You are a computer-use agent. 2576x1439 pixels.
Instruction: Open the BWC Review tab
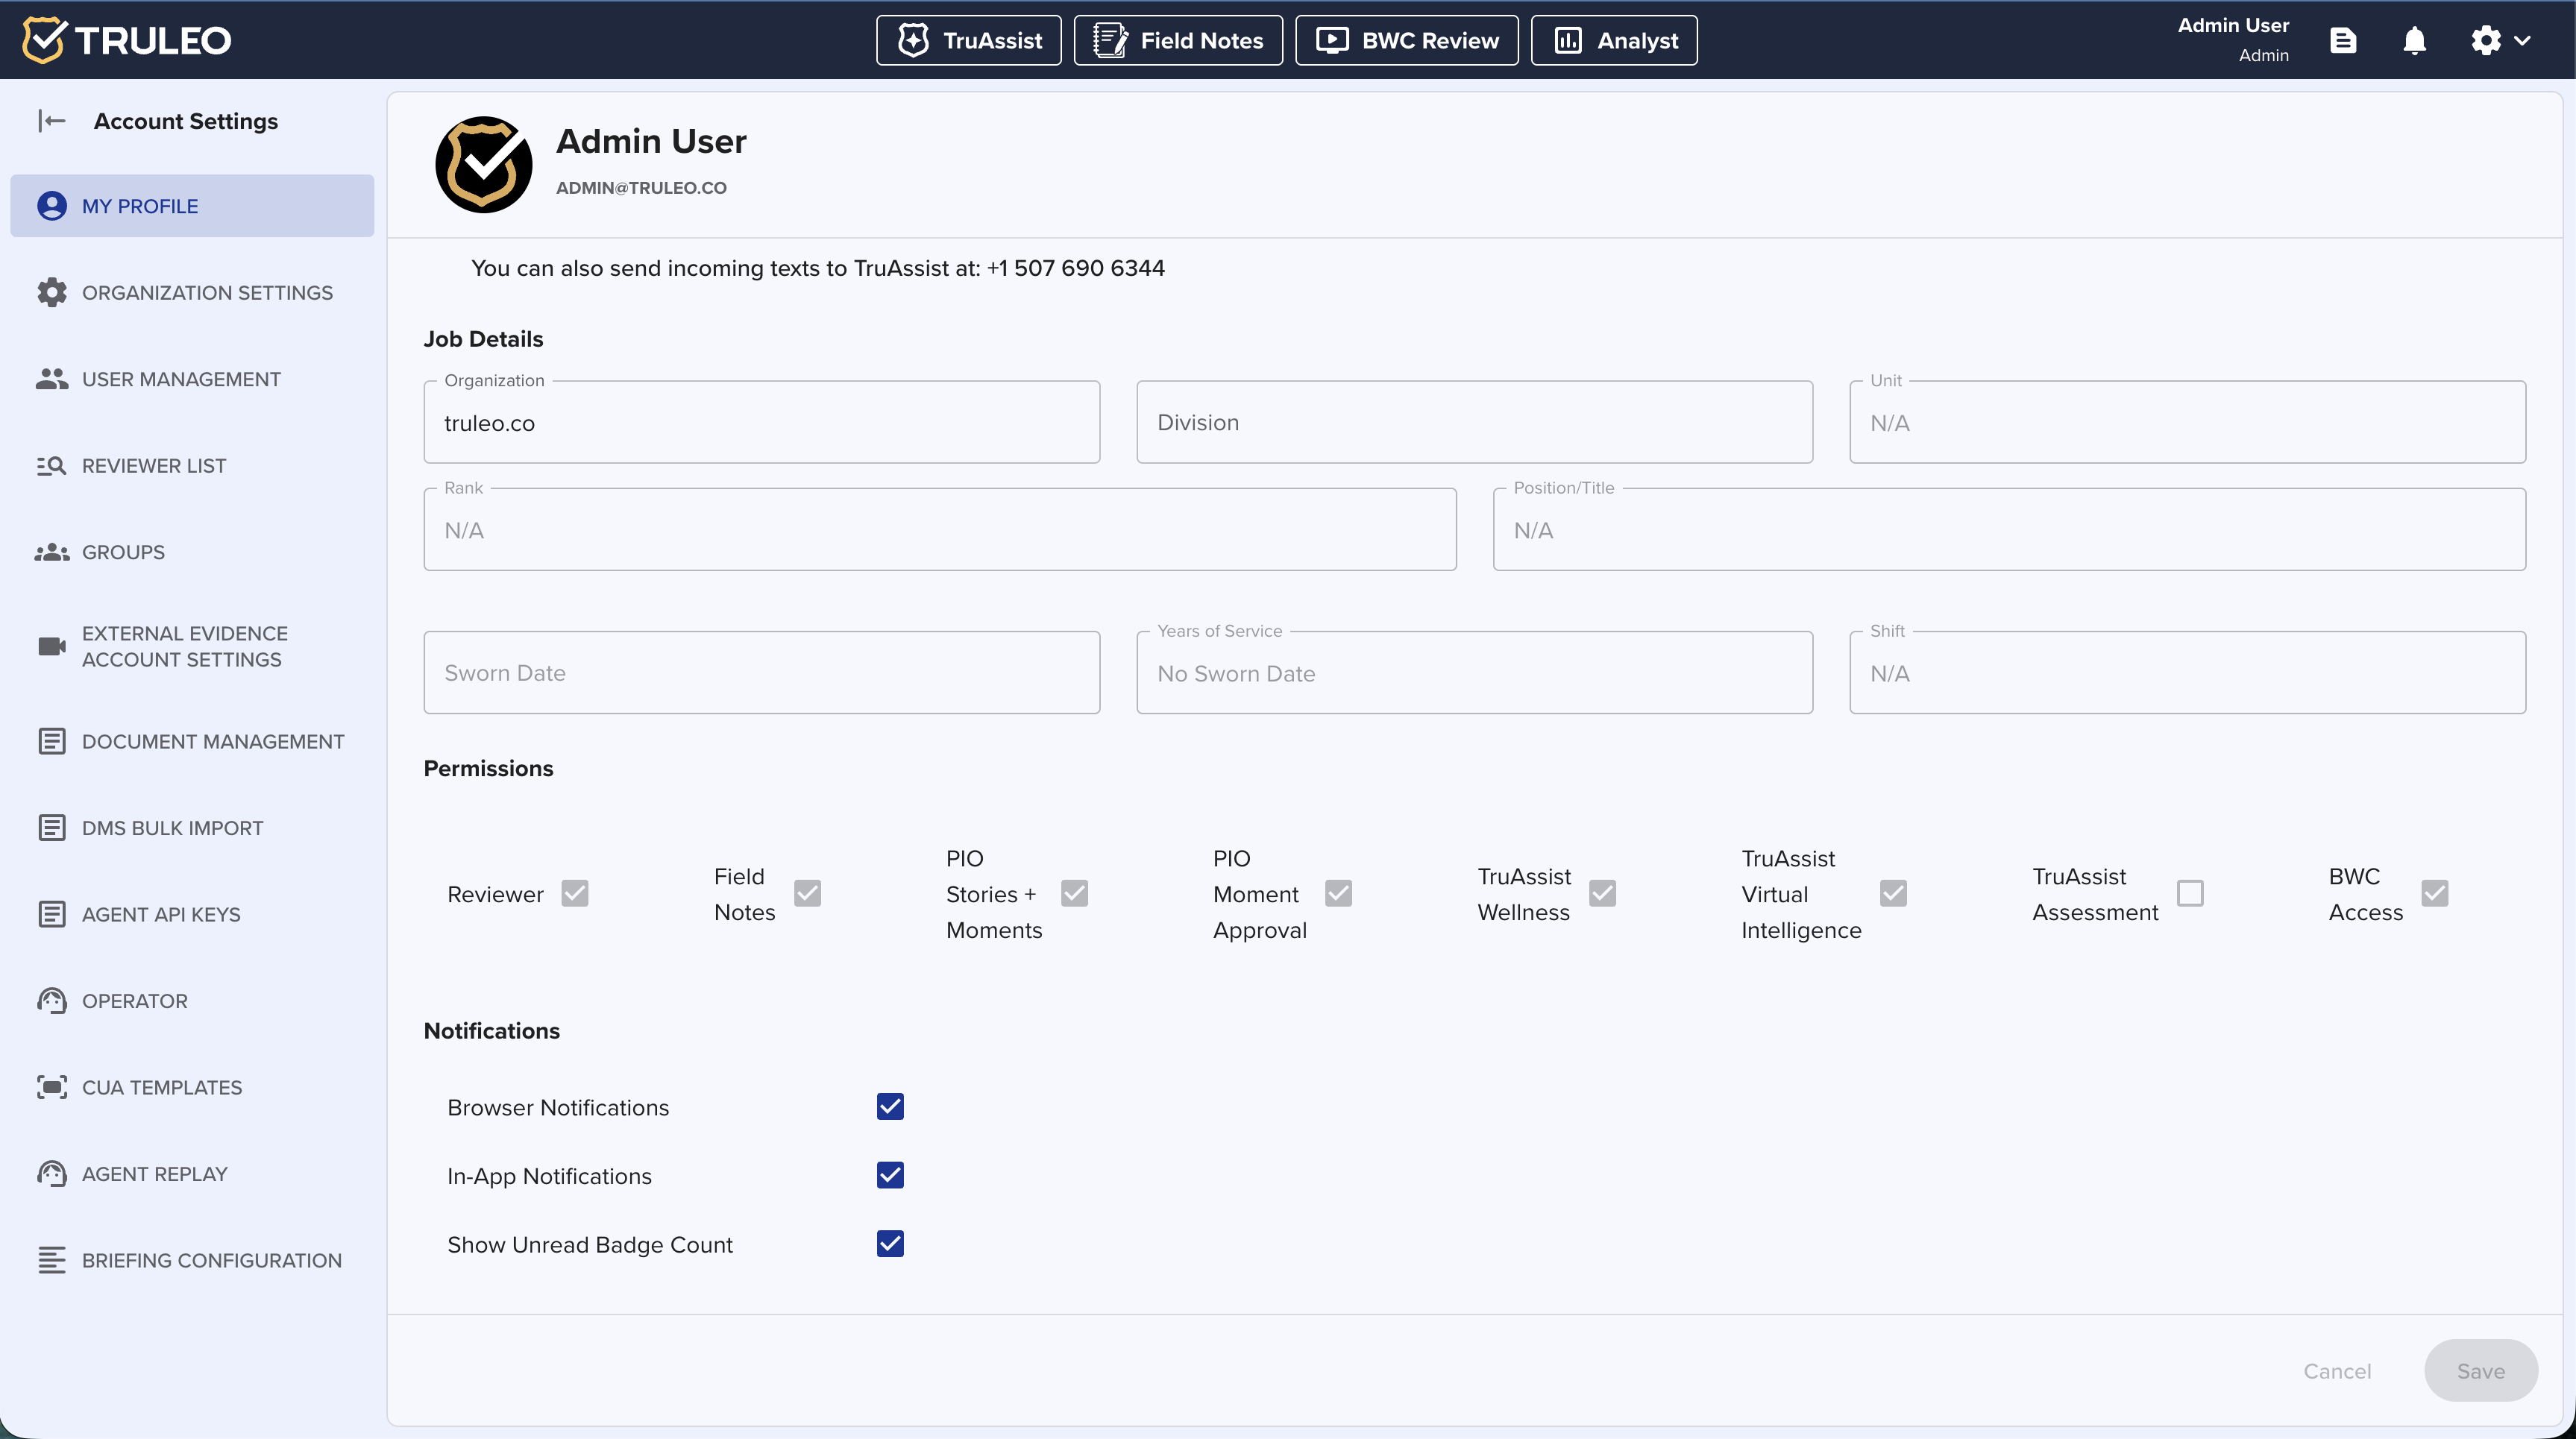coord(1407,40)
